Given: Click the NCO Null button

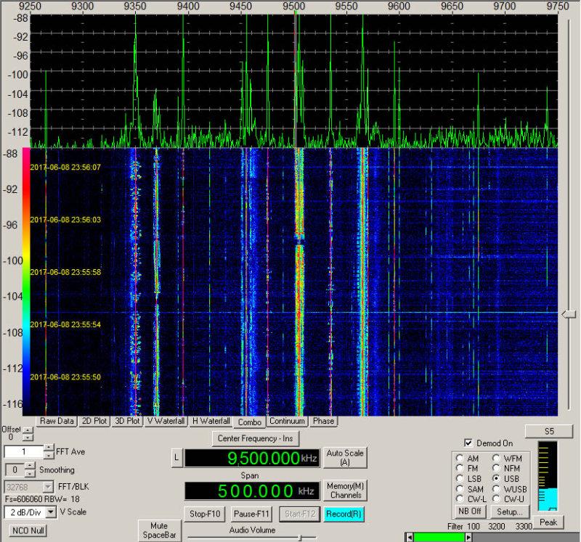Looking at the screenshot, I should pos(28,530).
